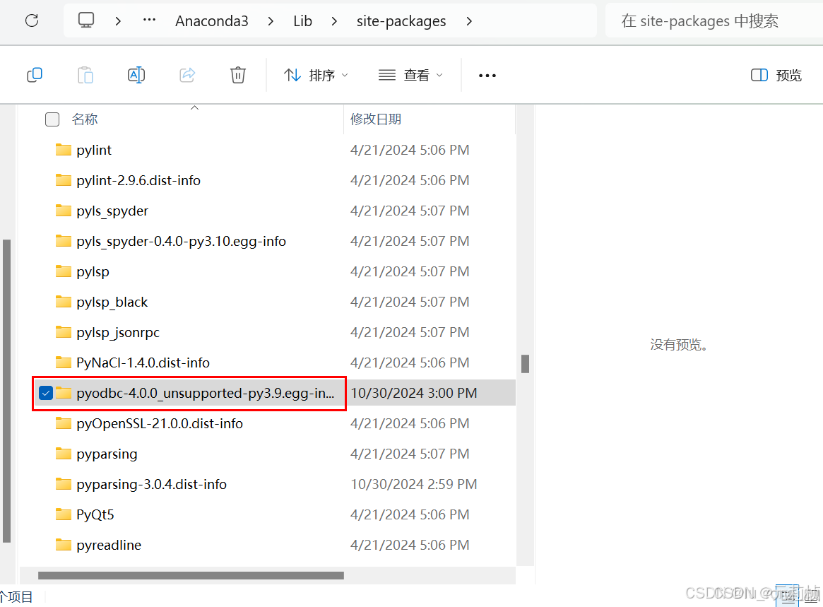Click the share icon in the toolbar
The height and width of the screenshot is (607, 823).
pos(187,75)
